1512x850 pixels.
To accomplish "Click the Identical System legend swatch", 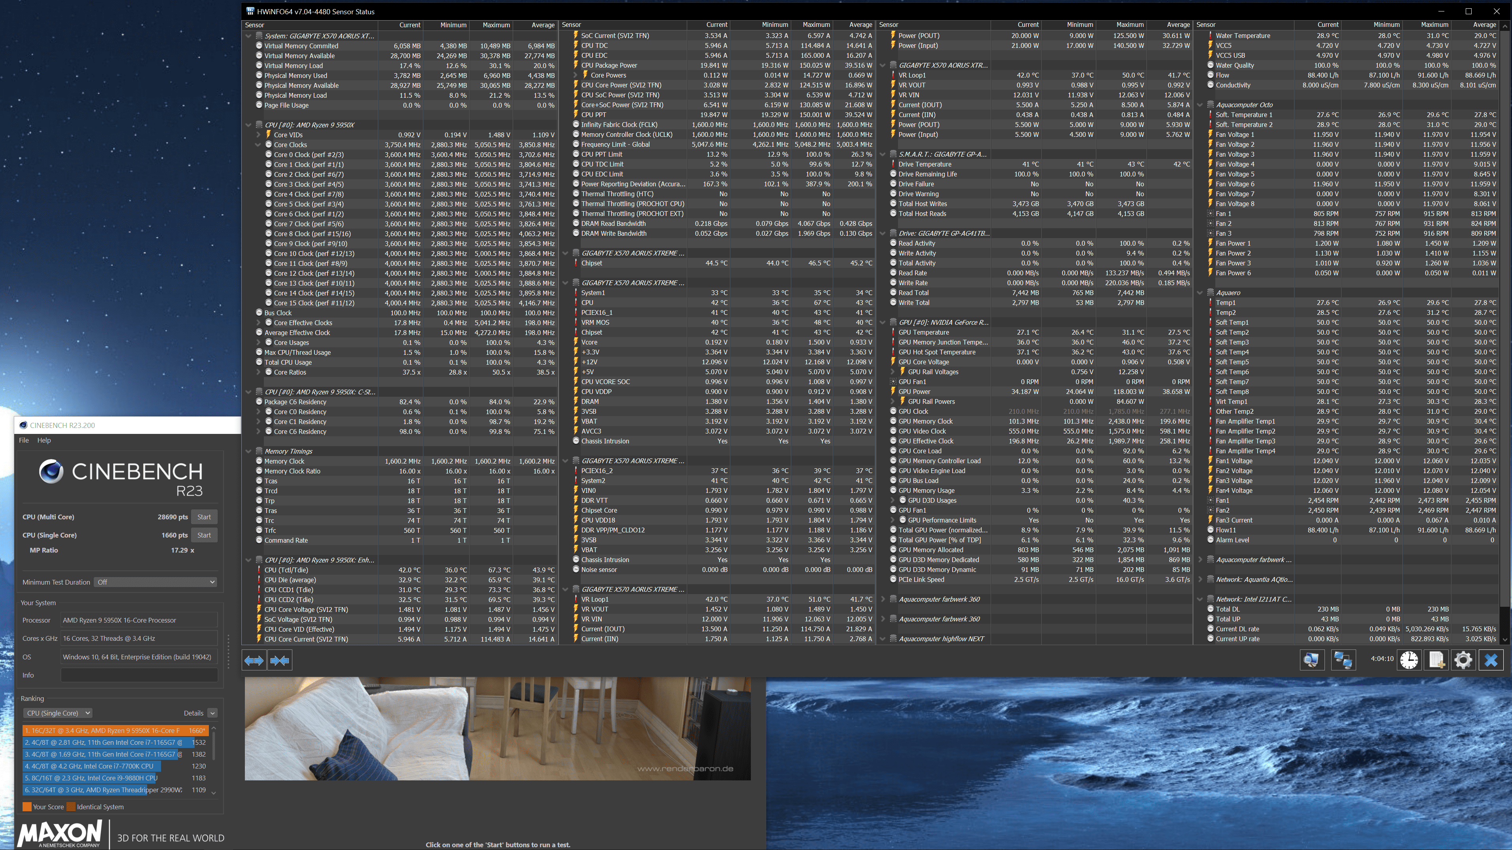I will 71,806.
